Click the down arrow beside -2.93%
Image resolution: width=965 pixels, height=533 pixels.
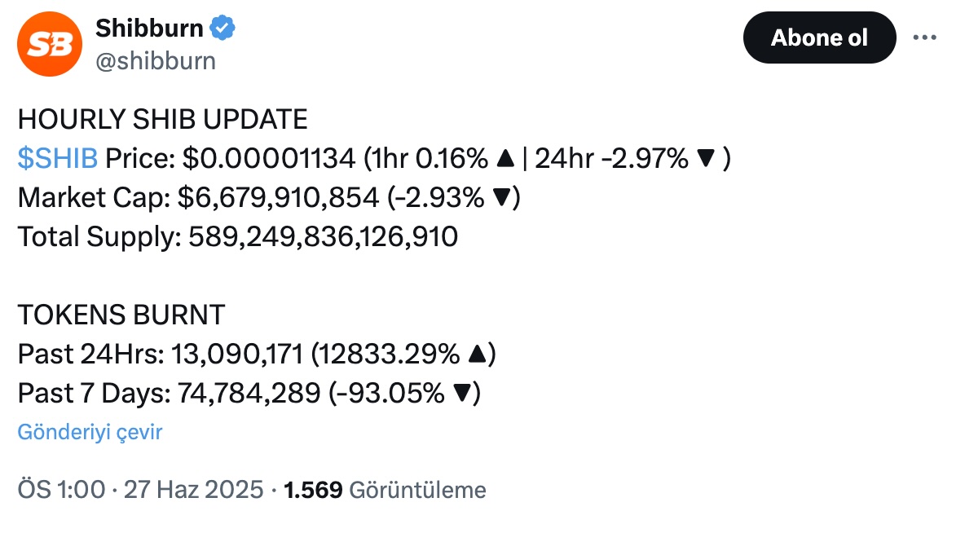pyautogui.click(x=501, y=197)
